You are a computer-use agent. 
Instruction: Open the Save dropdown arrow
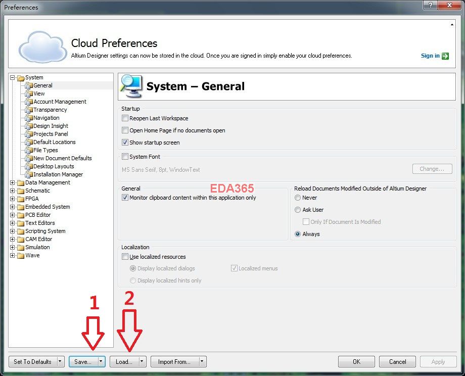pyautogui.click(x=101, y=361)
